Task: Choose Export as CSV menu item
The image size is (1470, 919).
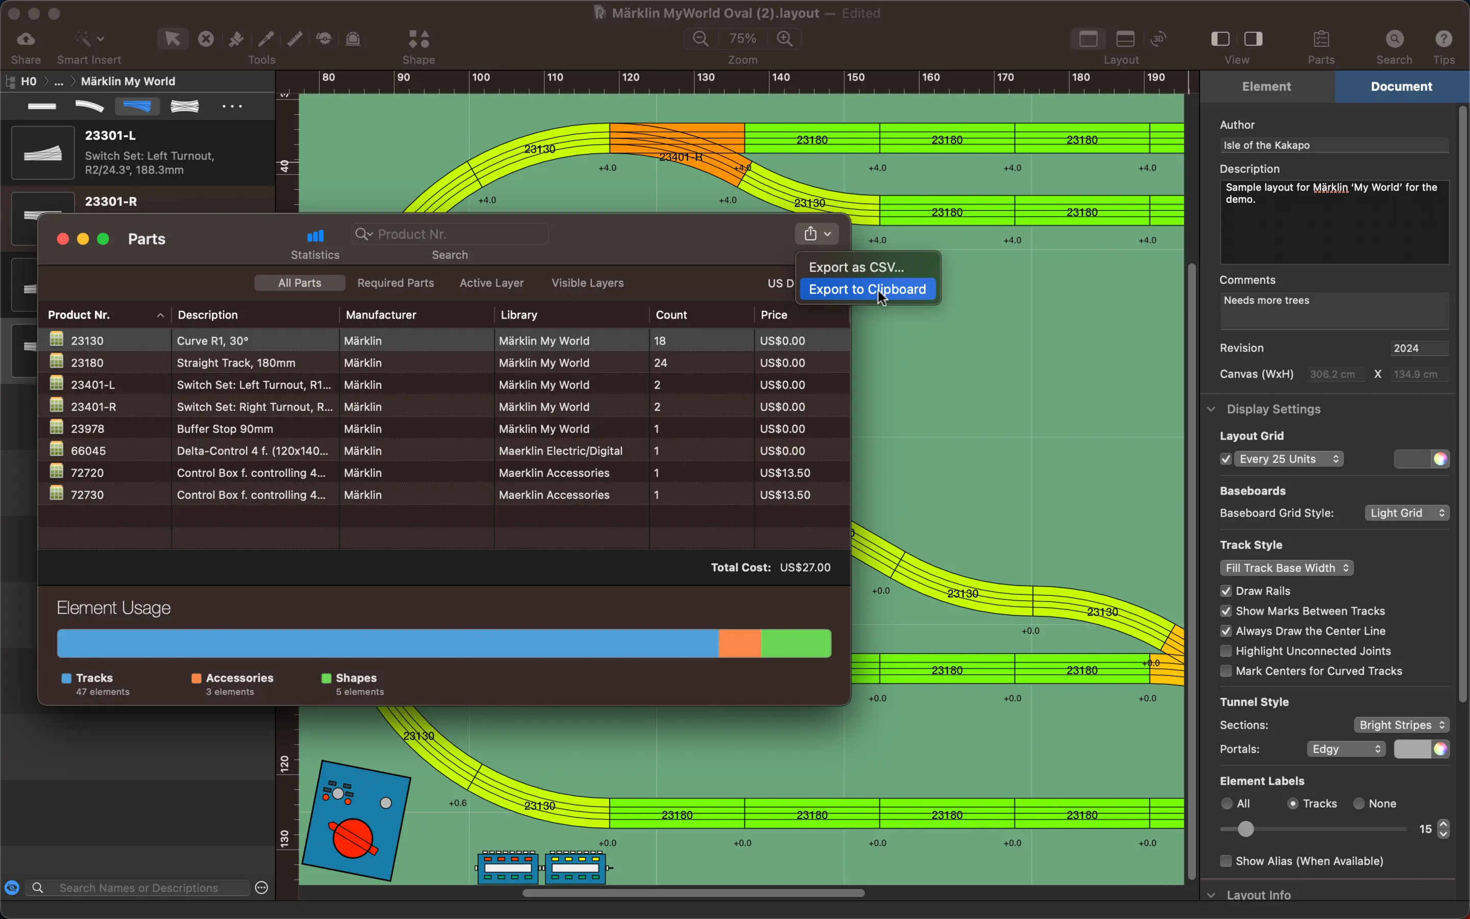Action: pyautogui.click(x=856, y=268)
